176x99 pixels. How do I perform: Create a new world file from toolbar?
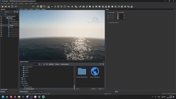pos(2,7)
